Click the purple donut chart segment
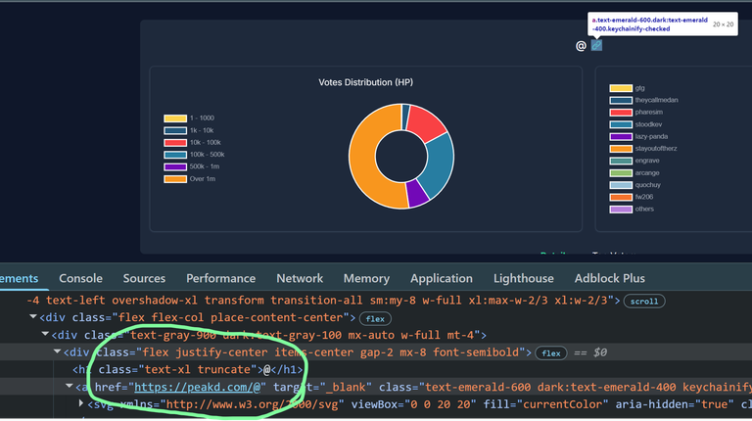 point(417,193)
